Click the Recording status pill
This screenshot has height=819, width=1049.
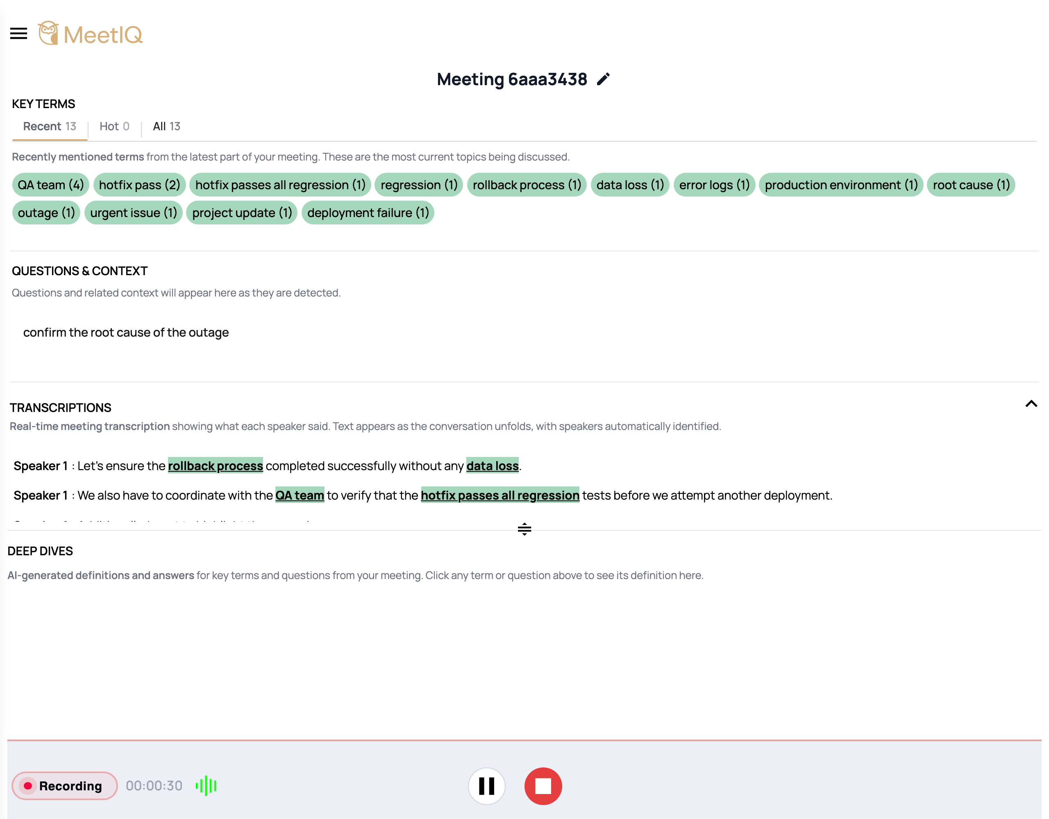(64, 786)
